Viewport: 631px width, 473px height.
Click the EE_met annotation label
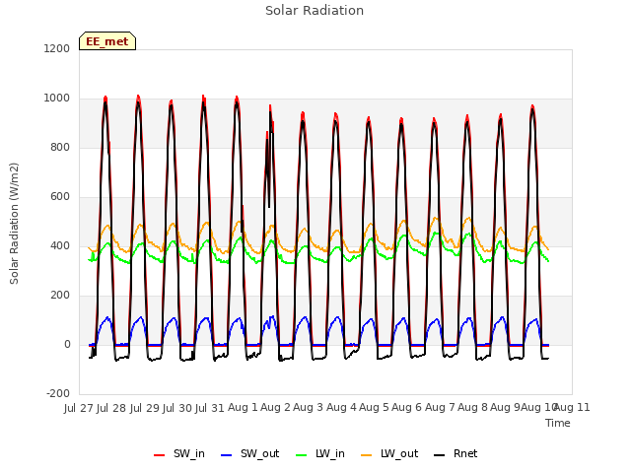pyautogui.click(x=107, y=41)
